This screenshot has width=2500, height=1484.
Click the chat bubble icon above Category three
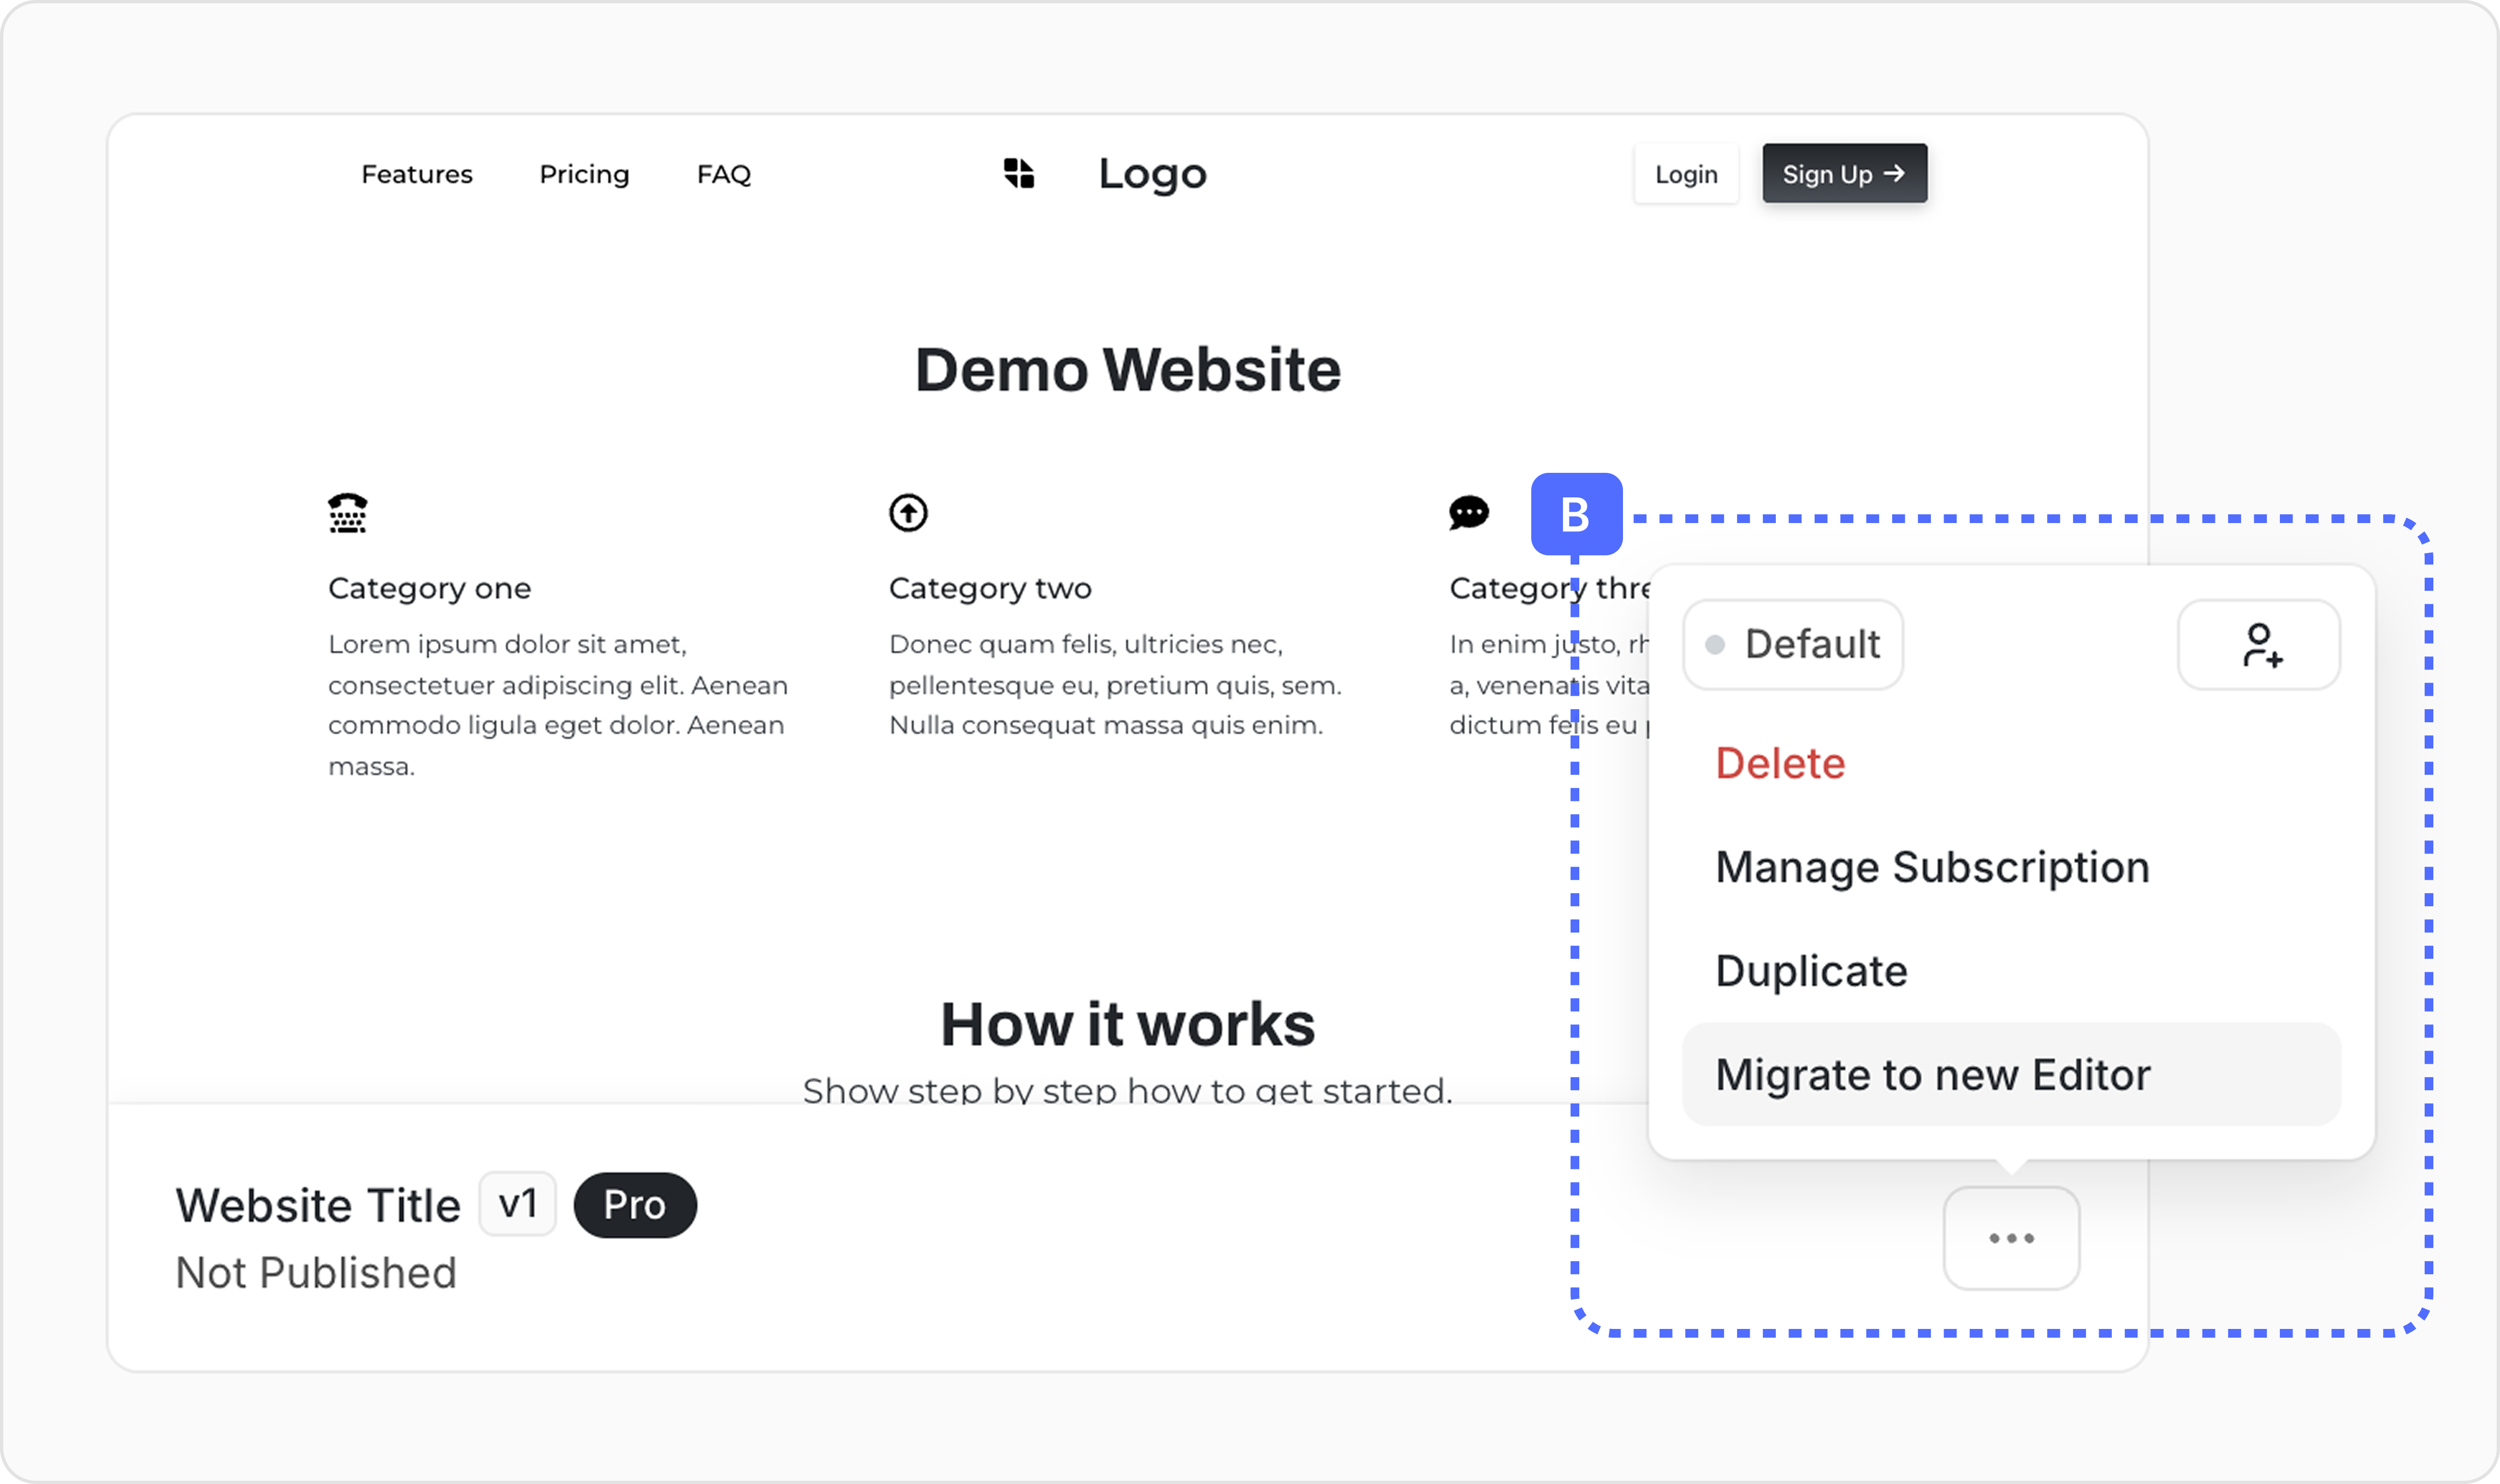point(1468,513)
